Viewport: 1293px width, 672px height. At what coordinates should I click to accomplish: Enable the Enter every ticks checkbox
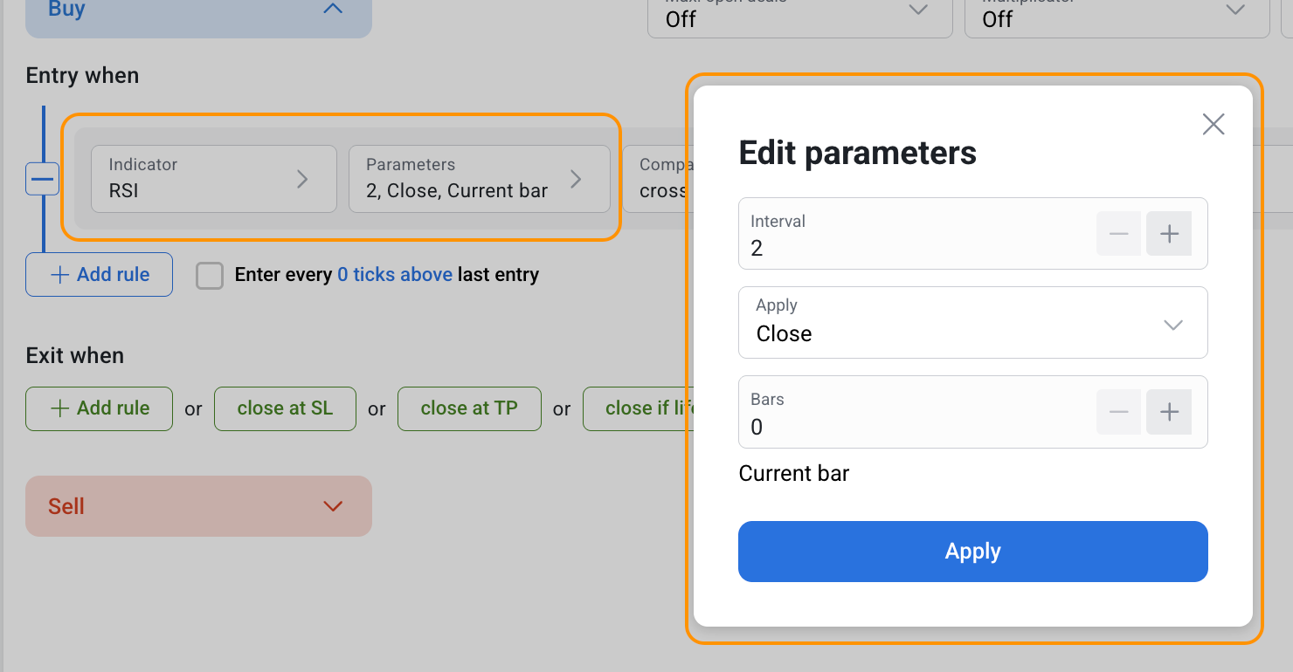(x=210, y=276)
